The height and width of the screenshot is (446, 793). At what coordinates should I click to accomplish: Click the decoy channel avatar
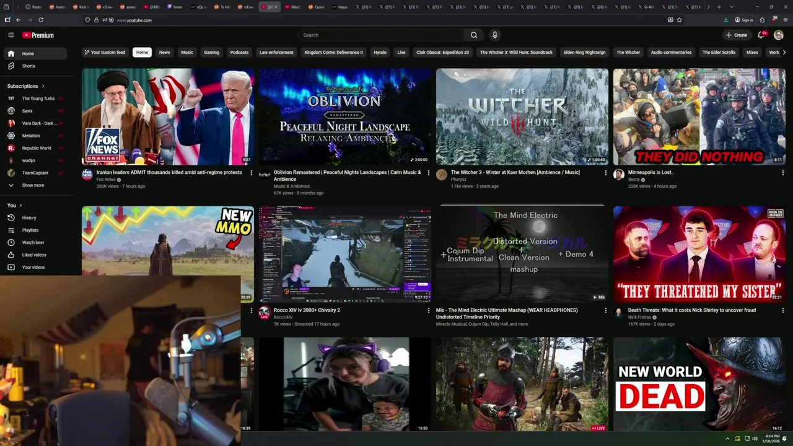click(618, 175)
